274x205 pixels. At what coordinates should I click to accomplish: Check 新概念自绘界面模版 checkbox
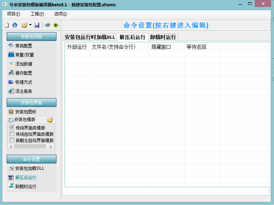[x=12, y=140]
